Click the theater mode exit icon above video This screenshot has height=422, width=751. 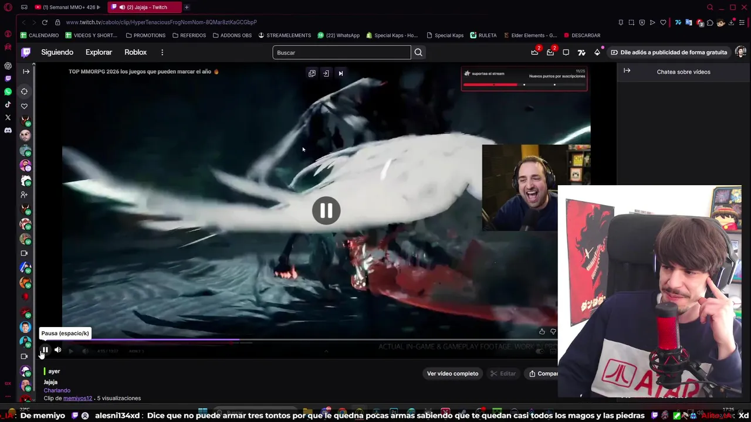[326, 73]
